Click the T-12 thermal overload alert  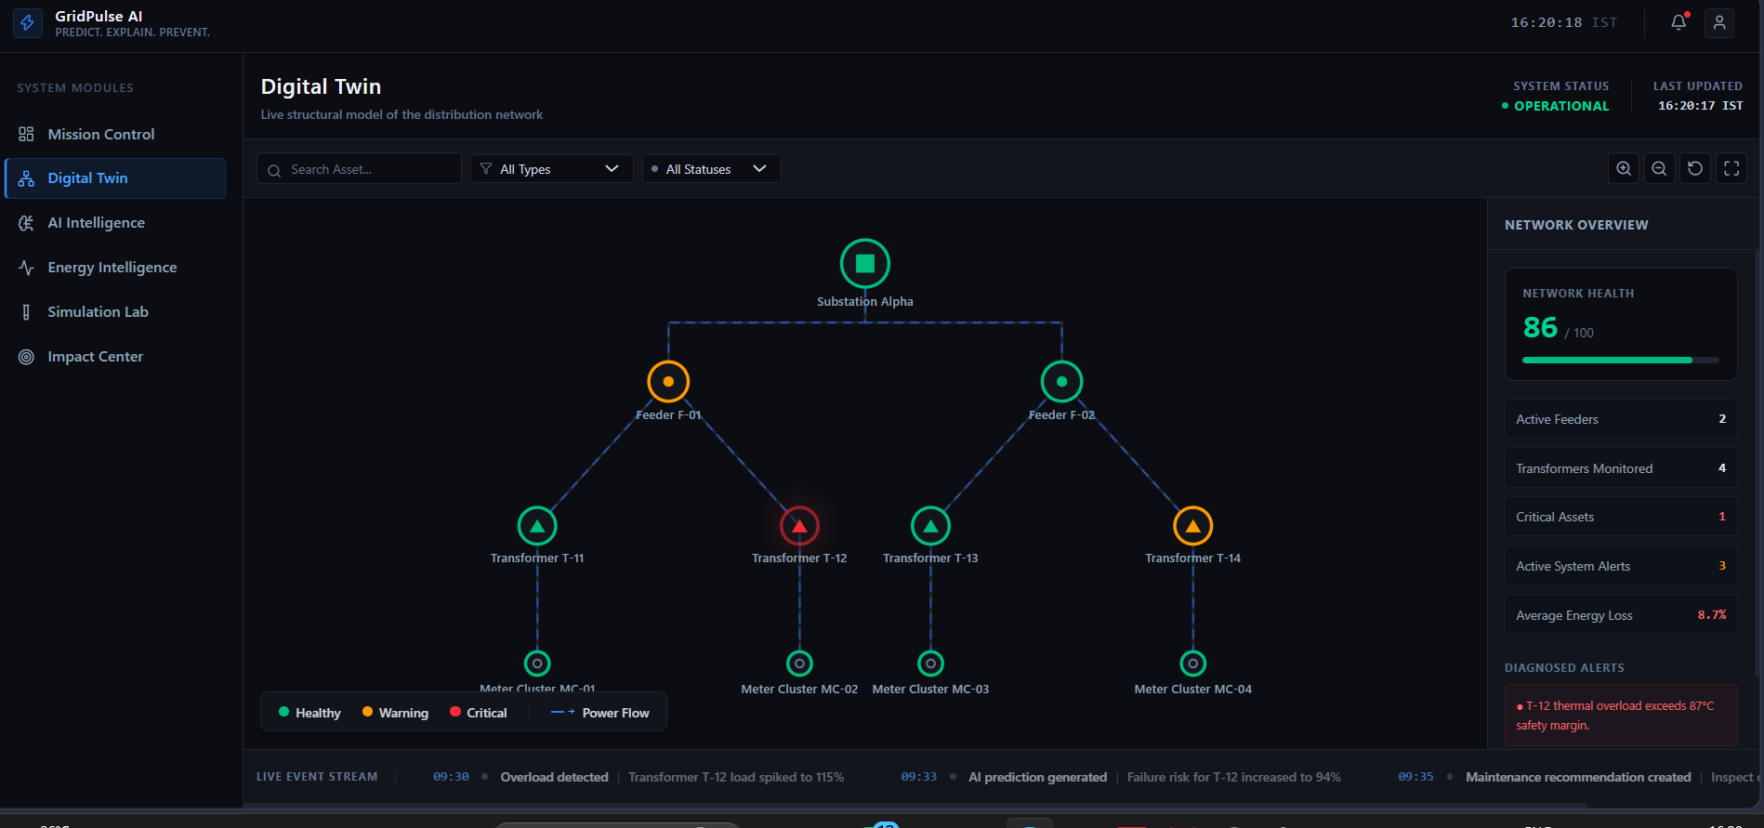(x=1621, y=716)
